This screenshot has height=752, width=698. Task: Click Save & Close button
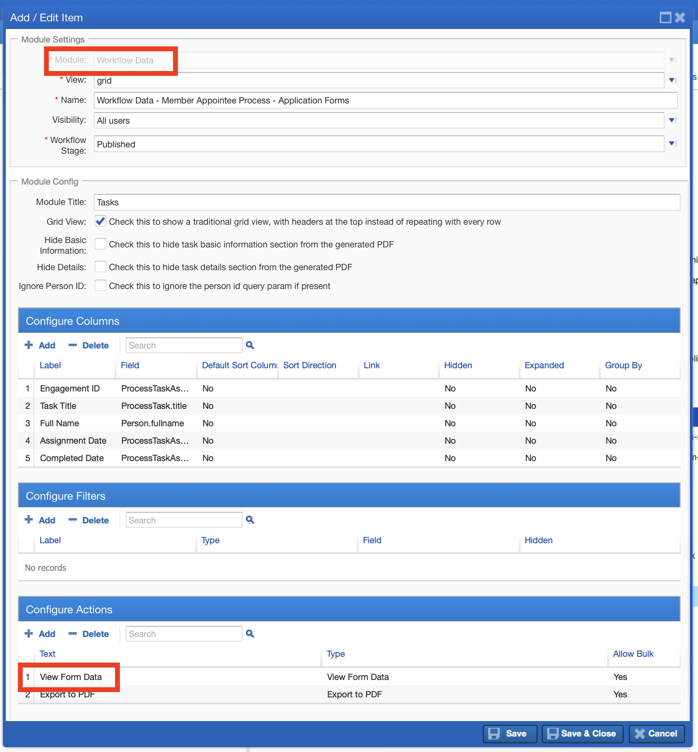point(582,734)
